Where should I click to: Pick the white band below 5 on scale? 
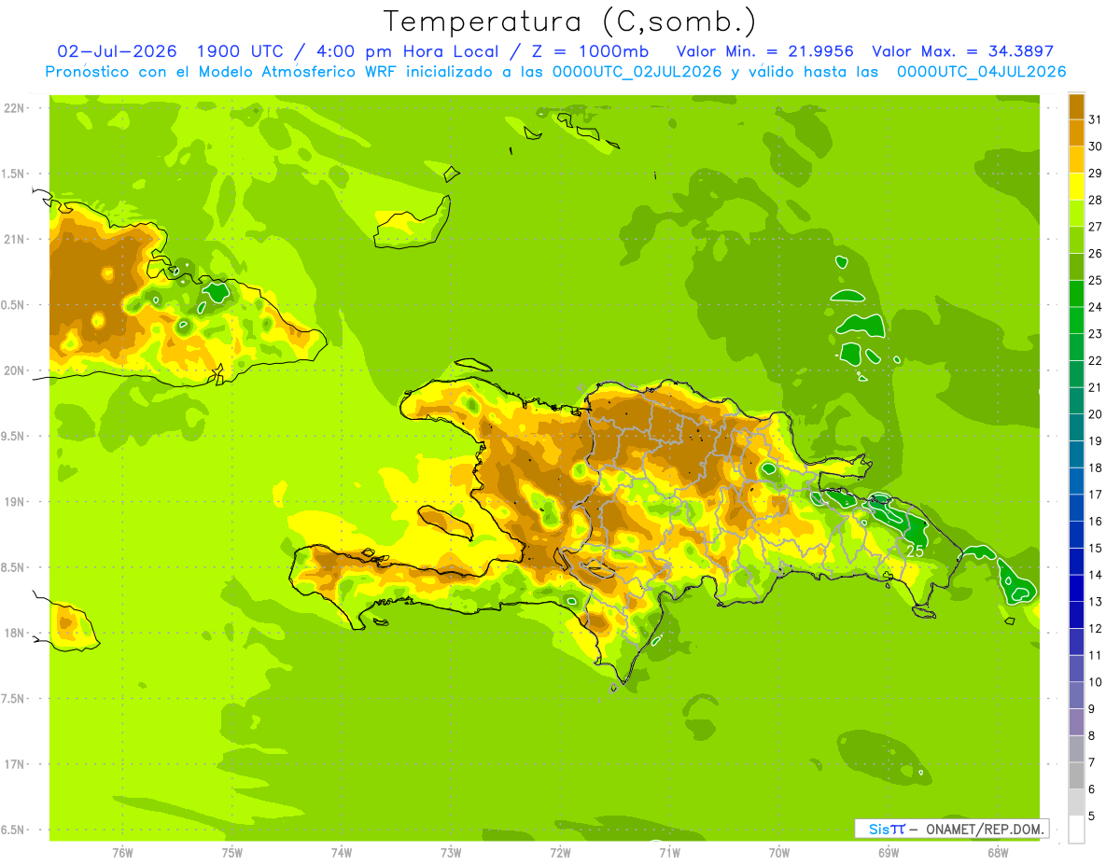pyautogui.click(x=1076, y=830)
